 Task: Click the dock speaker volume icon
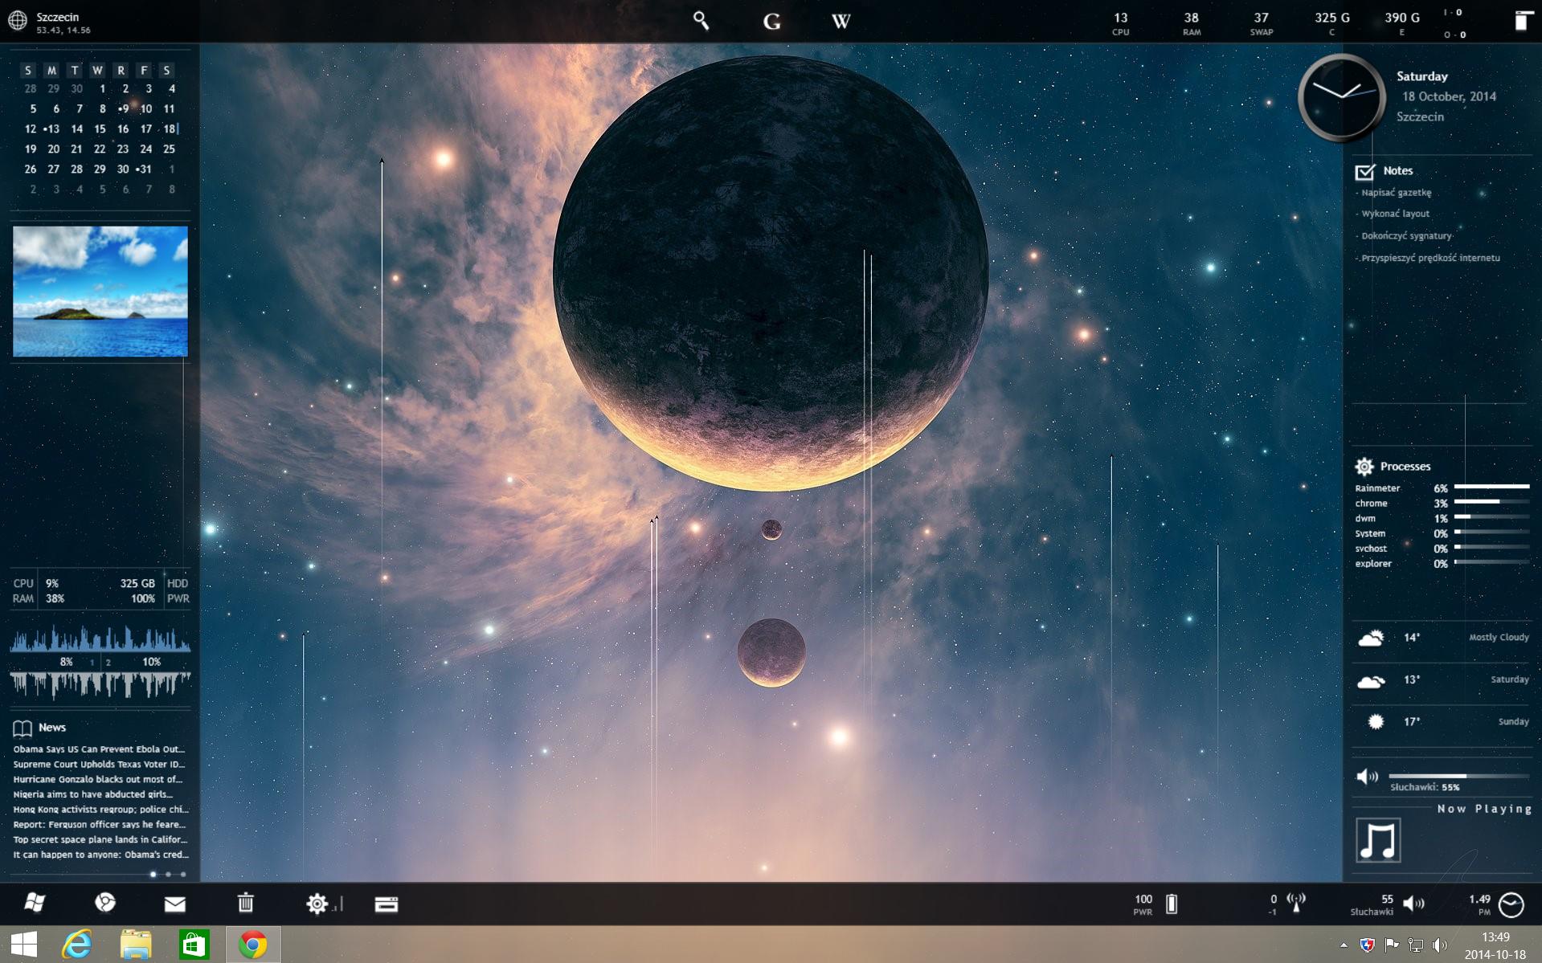point(1413,904)
